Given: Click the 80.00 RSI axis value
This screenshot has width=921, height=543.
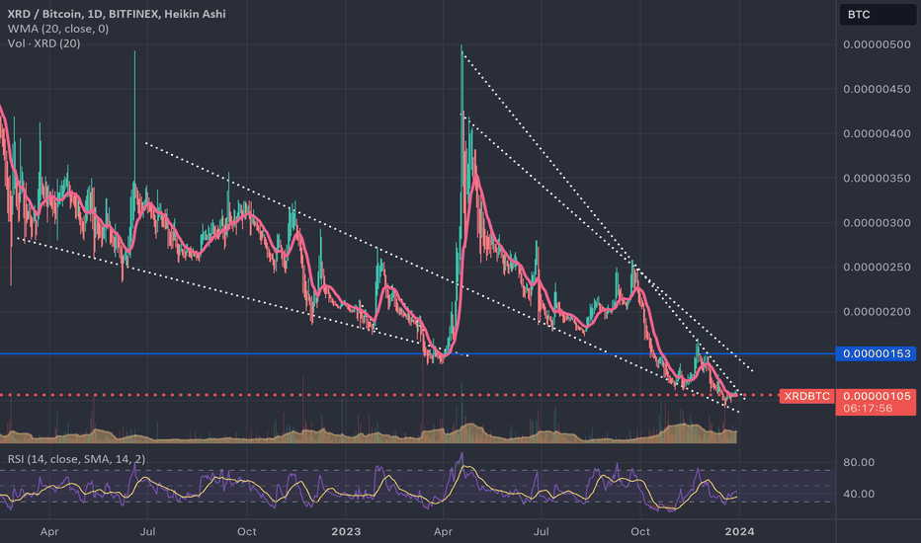Looking at the screenshot, I should click(859, 463).
